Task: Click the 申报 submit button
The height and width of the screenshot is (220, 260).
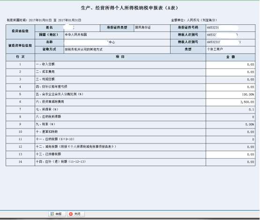Action: coord(57,214)
